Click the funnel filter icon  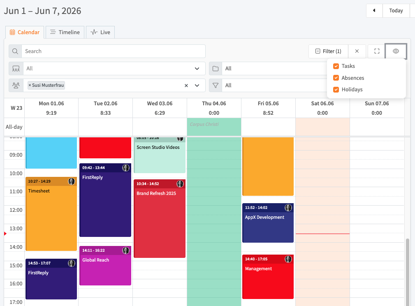point(216,86)
